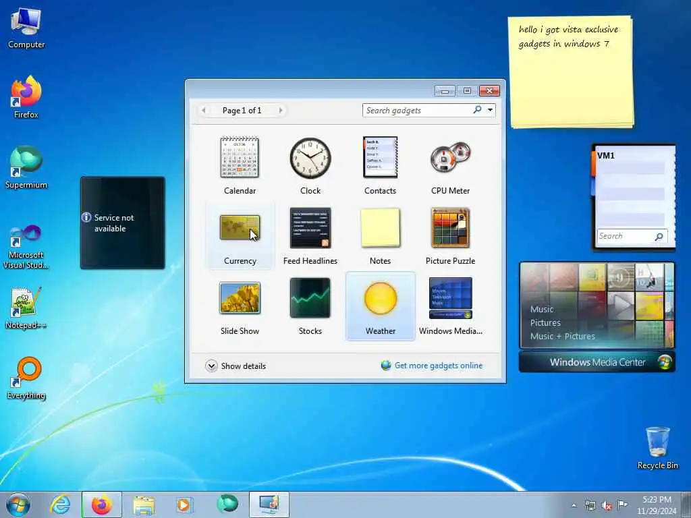This screenshot has width=691, height=518.
Task: Click the Show desktop button
Action: pyautogui.click(x=686, y=505)
